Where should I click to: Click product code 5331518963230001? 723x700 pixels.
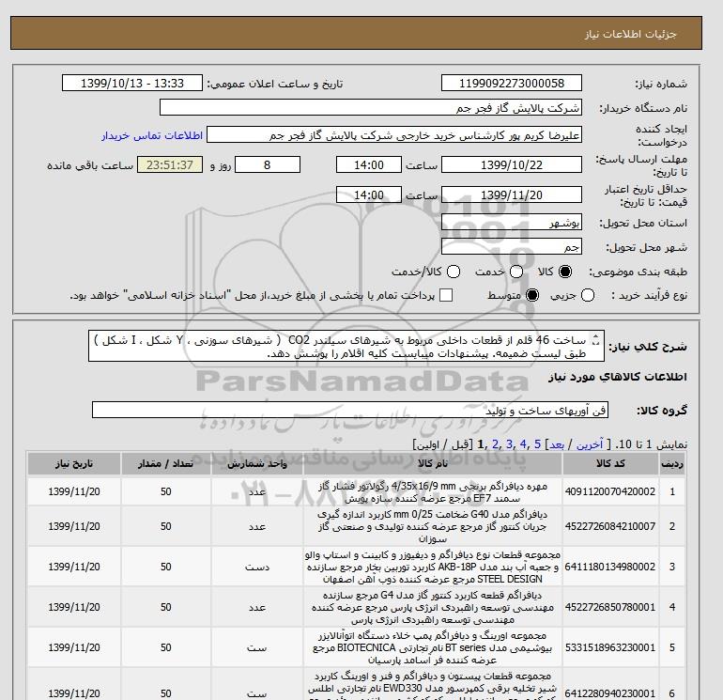coord(610,648)
